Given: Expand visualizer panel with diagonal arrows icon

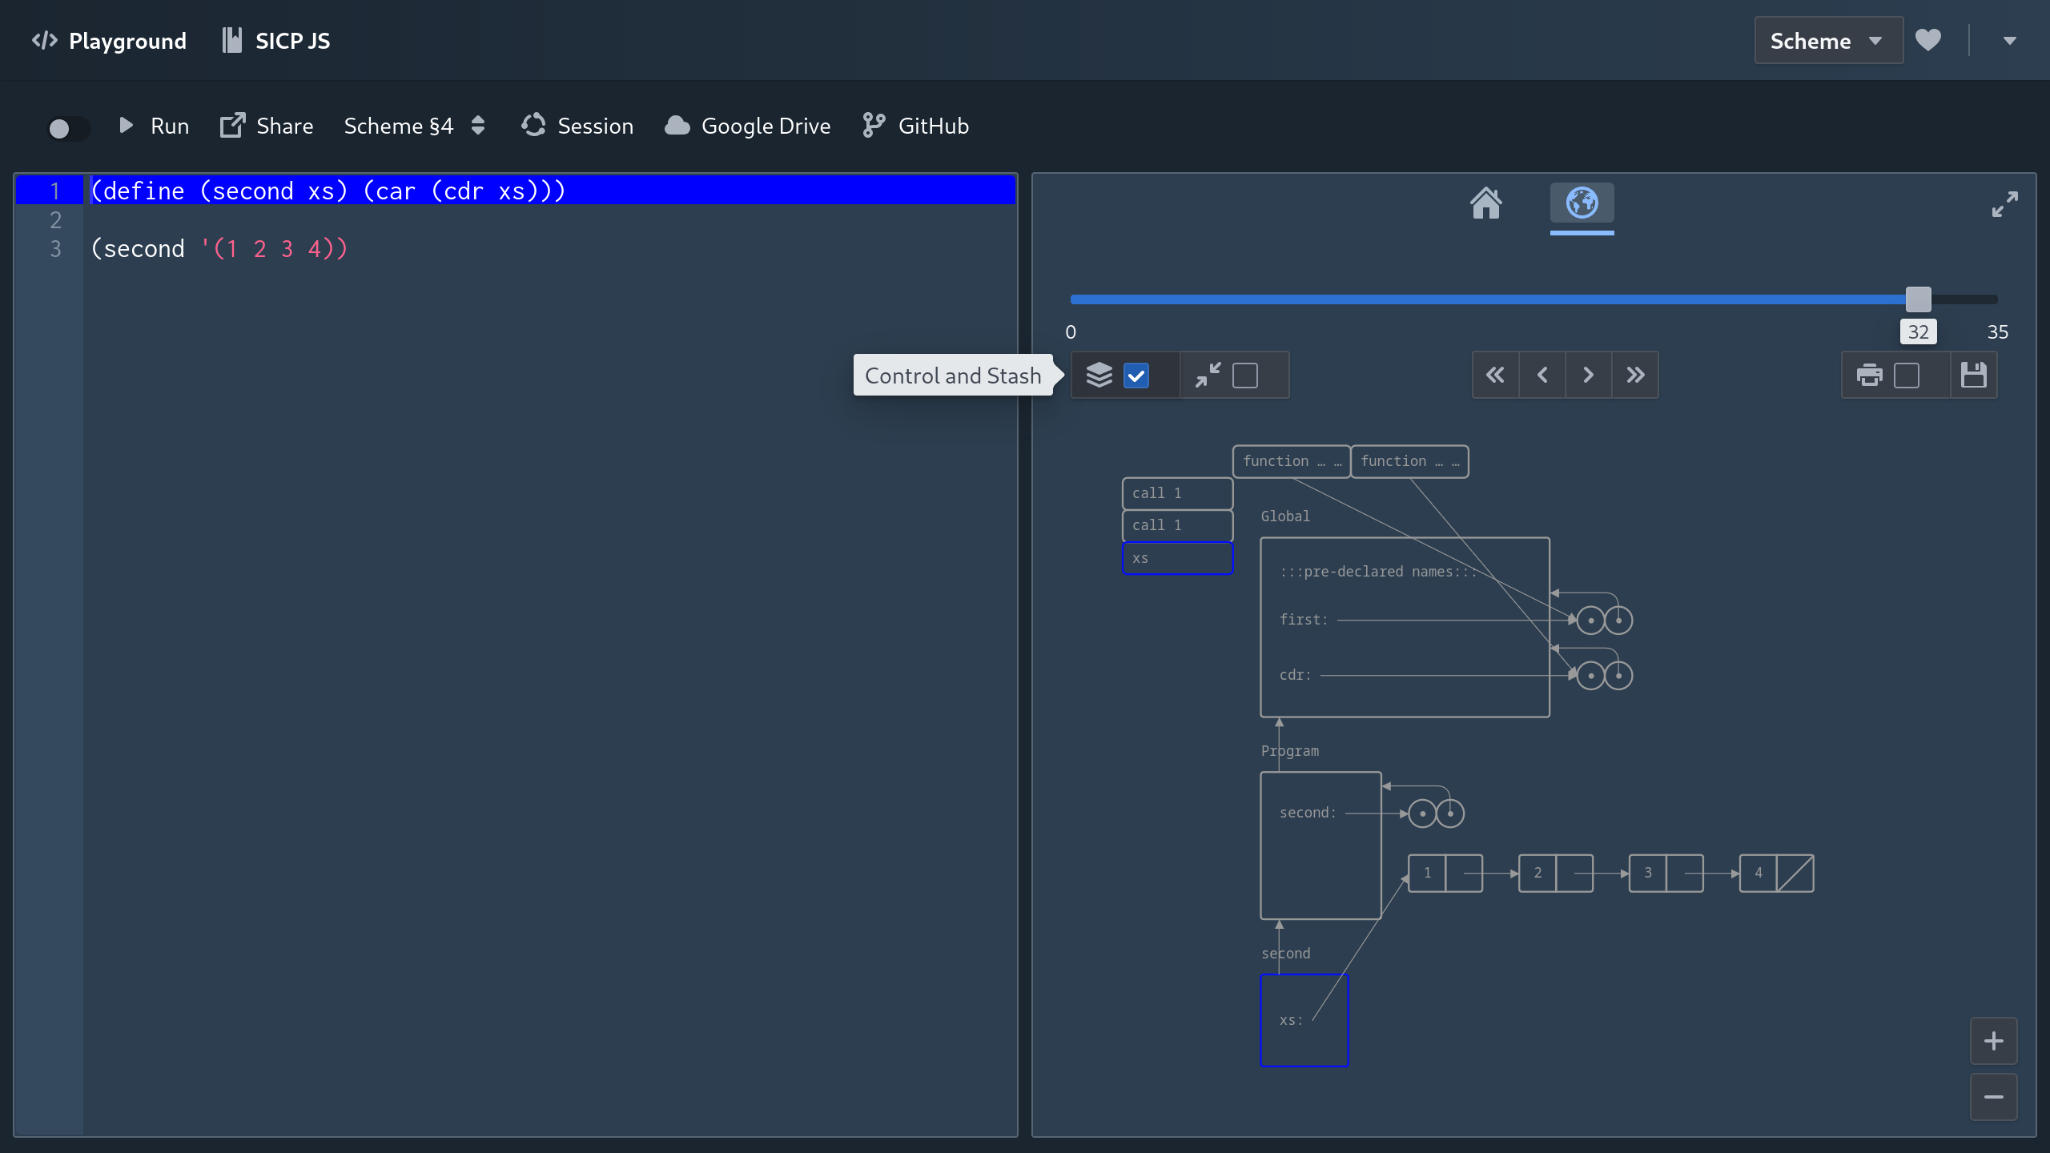Looking at the screenshot, I should [2004, 204].
